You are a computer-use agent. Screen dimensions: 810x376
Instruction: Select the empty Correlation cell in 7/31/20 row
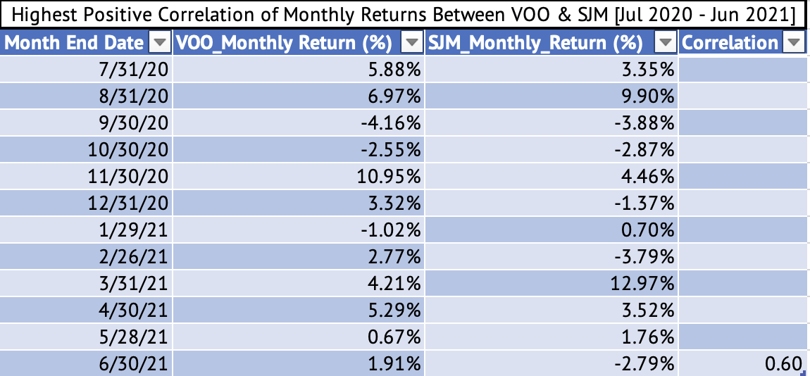[743, 70]
